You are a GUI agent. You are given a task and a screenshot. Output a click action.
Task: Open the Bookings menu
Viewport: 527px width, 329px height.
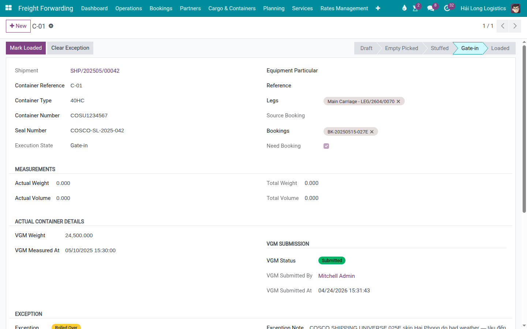[x=161, y=8]
